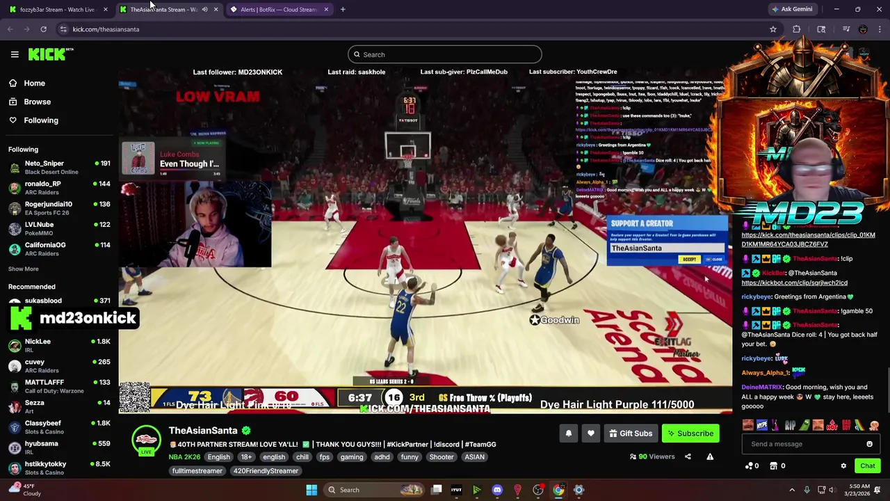
Task: Switch to fozzyb3ar Stream tab
Action: tap(57, 10)
